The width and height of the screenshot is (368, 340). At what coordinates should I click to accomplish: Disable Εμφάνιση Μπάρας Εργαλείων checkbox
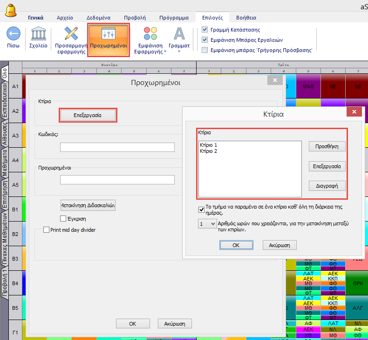point(204,40)
